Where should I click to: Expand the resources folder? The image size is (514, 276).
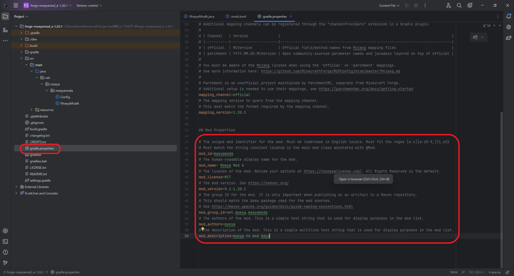32,110
